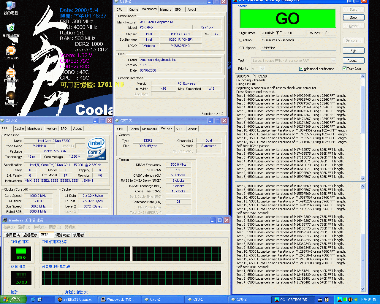Open 說明(H) menu in Task Manager
The height and width of the screenshot is (304, 380).
[70, 227]
